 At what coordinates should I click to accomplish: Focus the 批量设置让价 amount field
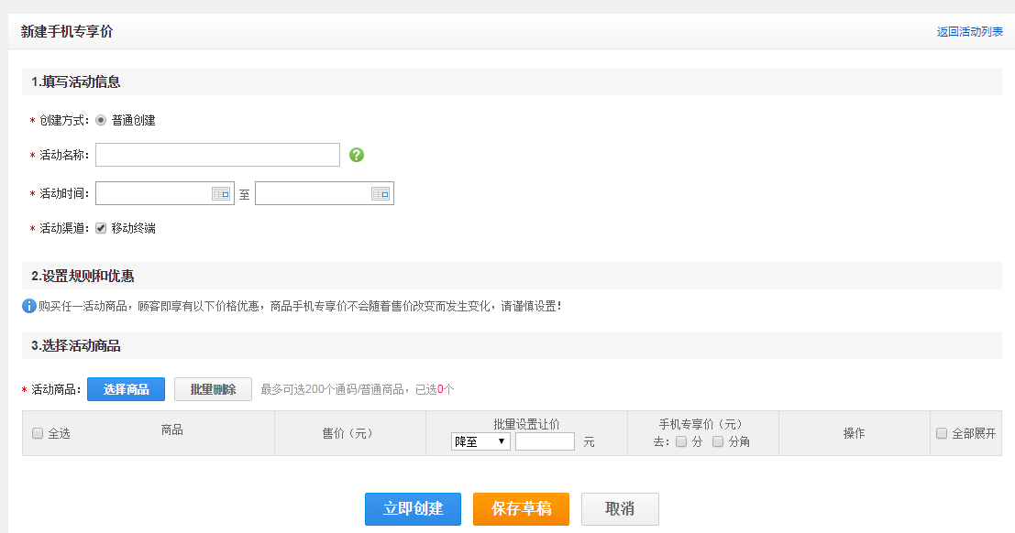(545, 441)
